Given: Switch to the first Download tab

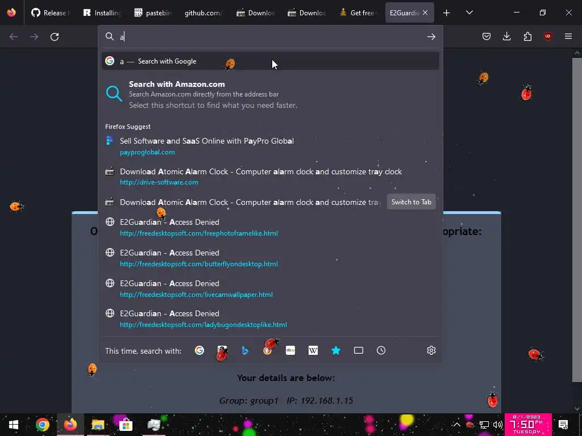Looking at the screenshot, I should tap(255, 12).
